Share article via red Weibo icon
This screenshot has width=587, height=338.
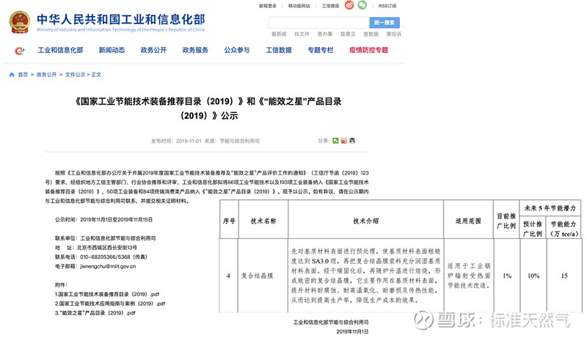pyautogui.click(x=343, y=141)
